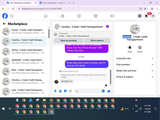Bookmark this page with star icon
Screen dimensions: 160x120
tap(145, 9)
